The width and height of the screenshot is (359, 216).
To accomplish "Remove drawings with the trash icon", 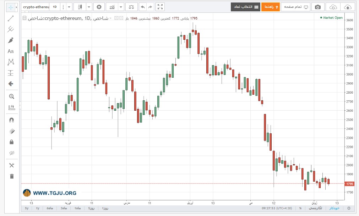I will (12, 176).
